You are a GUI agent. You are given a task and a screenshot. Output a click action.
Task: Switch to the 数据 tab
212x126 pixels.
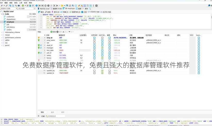coord(79,9)
